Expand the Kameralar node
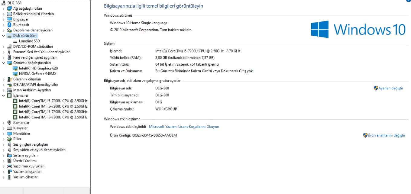 (4, 123)
